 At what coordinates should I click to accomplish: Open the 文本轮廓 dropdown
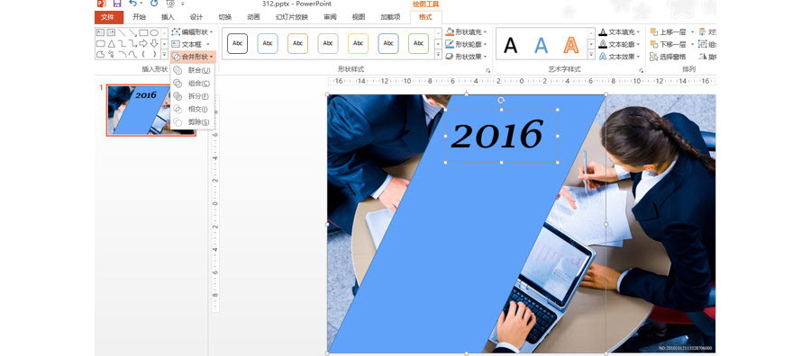click(x=619, y=44)
